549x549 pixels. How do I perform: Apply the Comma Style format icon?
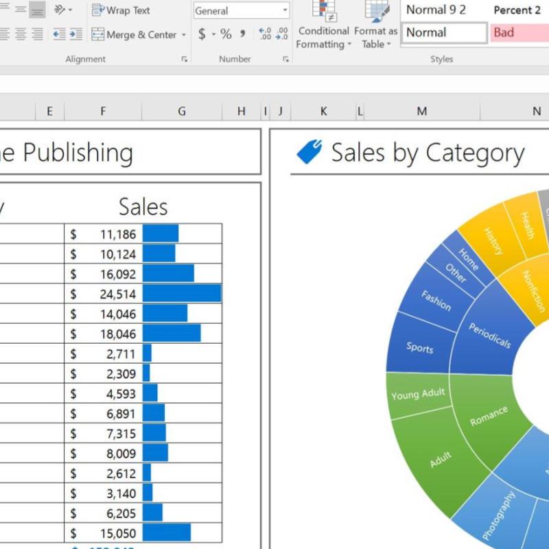[242, 34]
